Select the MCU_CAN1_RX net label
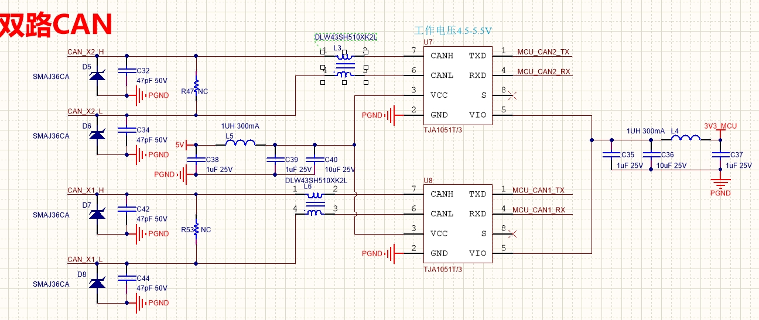 tap(538, 210)
